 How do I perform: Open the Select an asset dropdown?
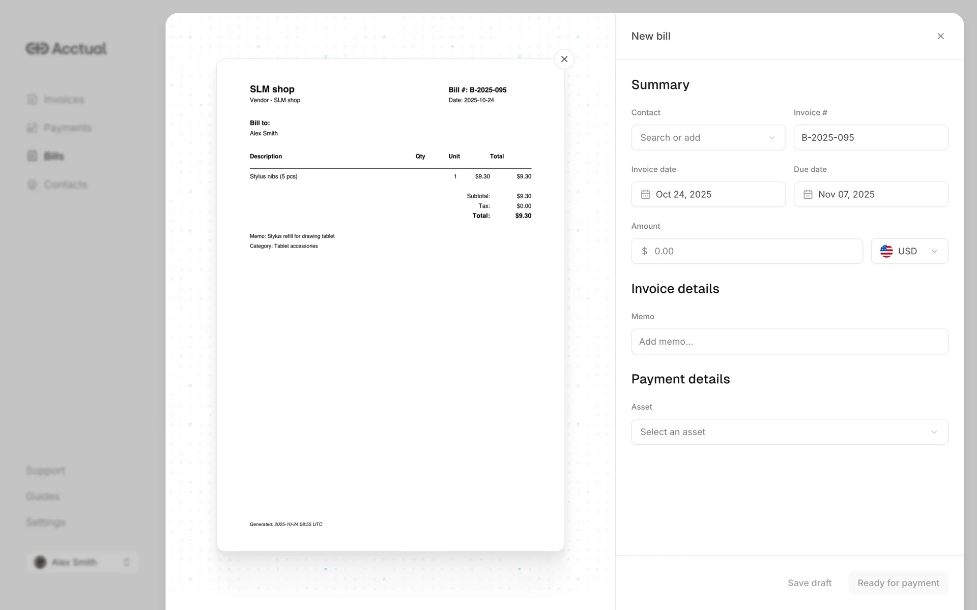(789, 432)
